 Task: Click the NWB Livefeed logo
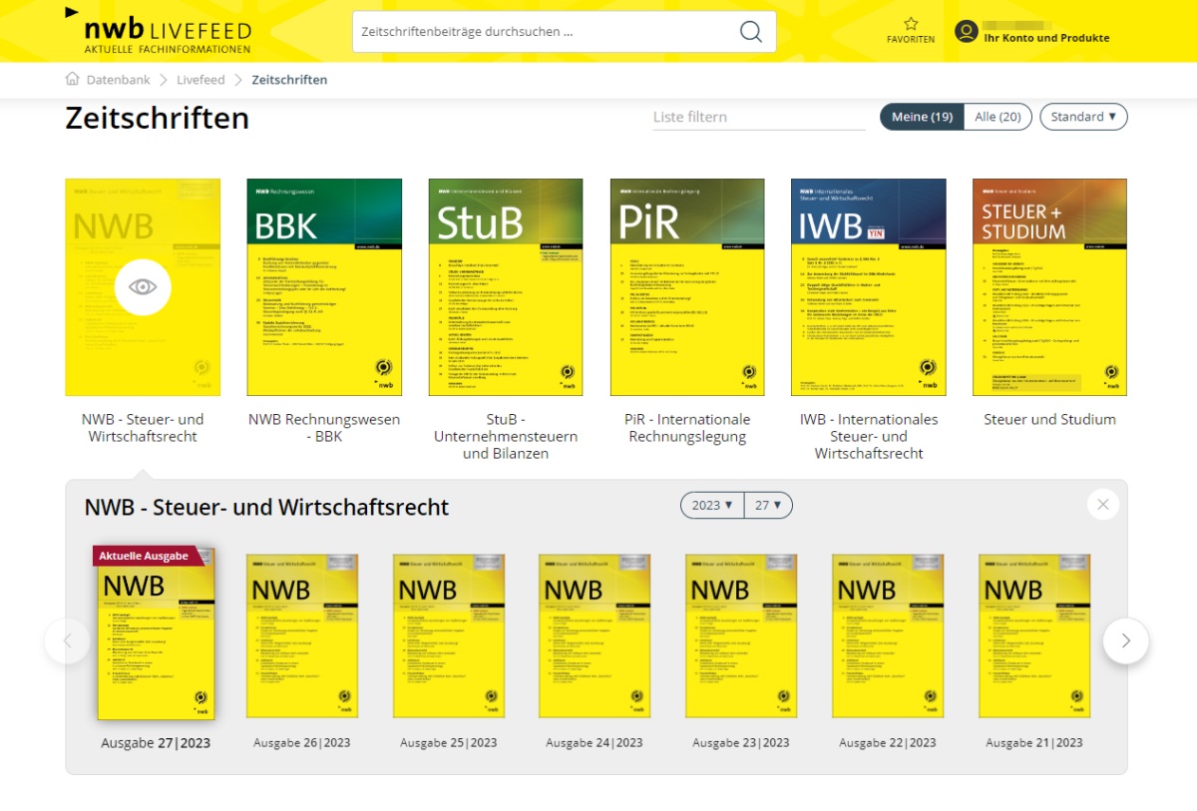coord(160,33)
